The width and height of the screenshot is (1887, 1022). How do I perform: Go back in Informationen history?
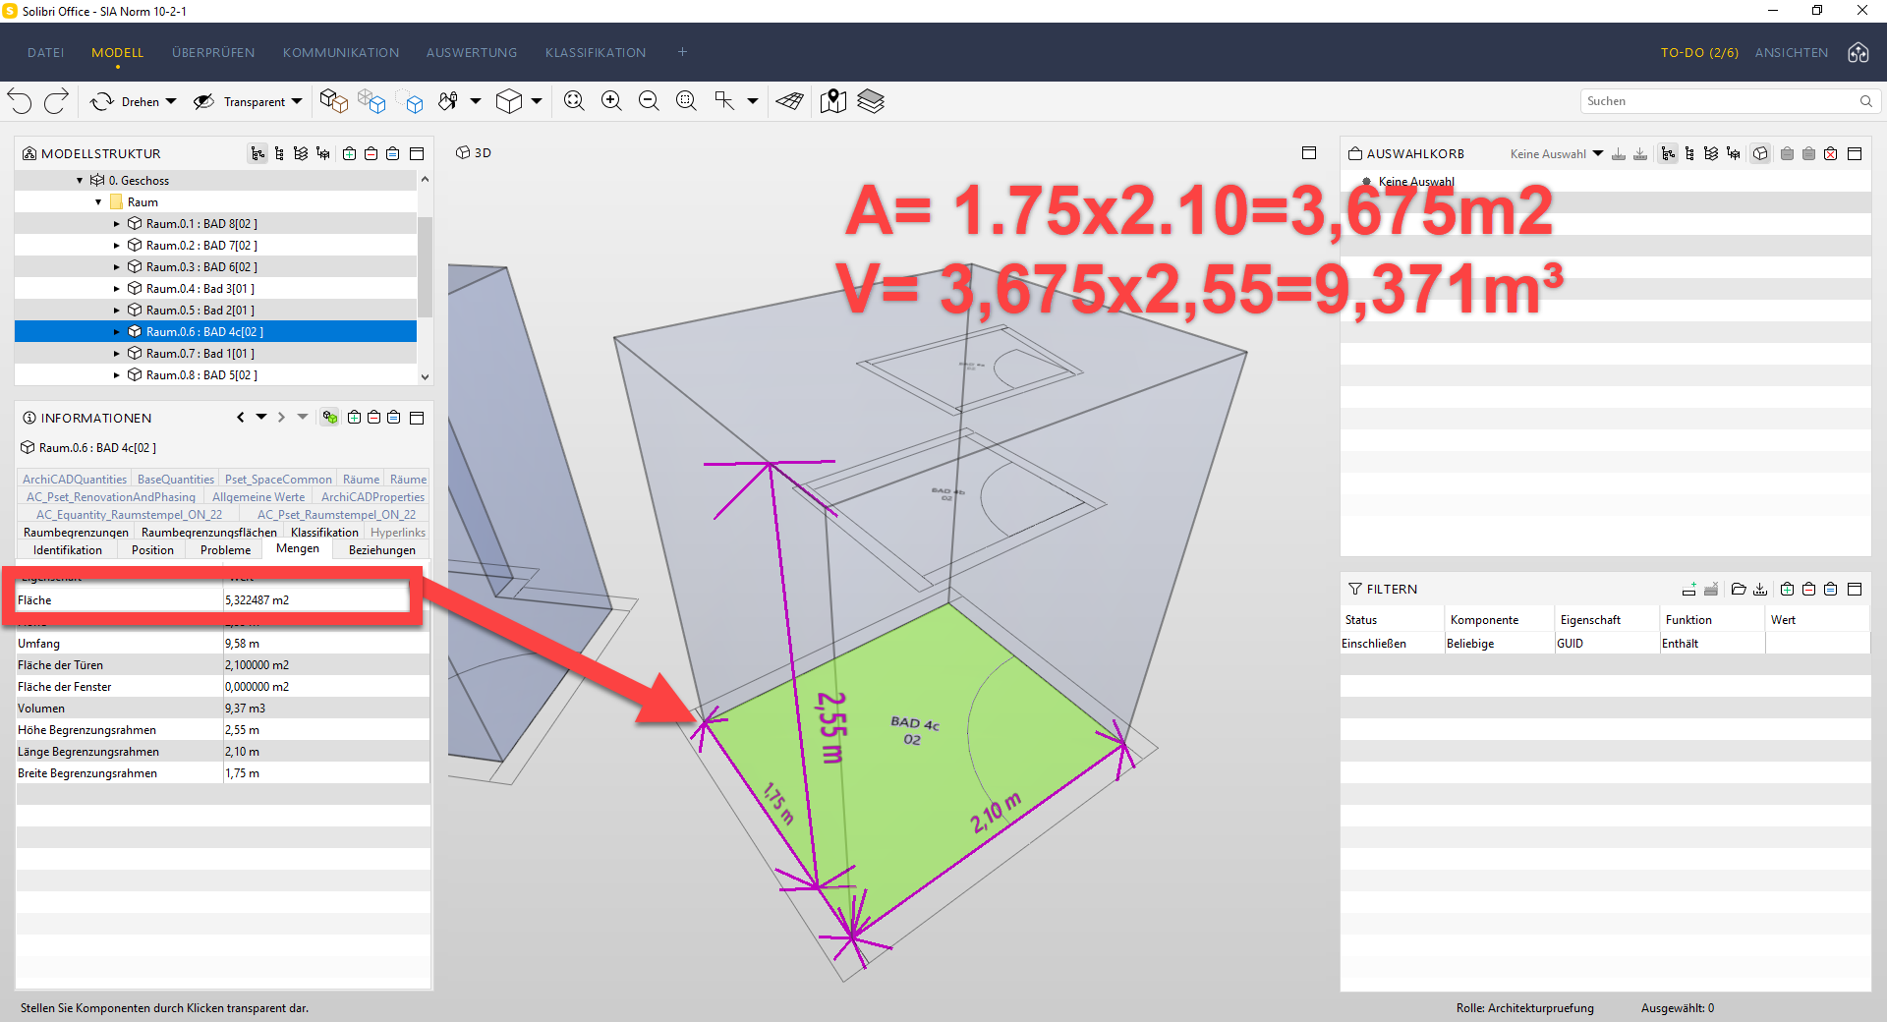[241, 418]
